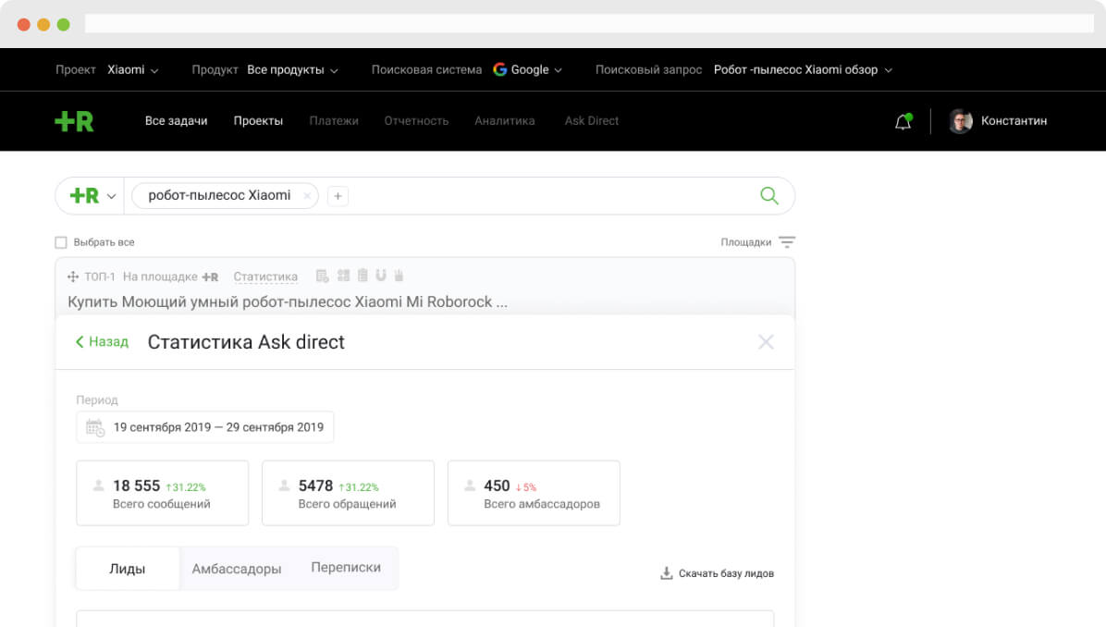Image resolution: width=1106 pixels, height=627 pixels.
Task: Switch to the 'Амбассадоры' tab
Action: (237, 569)
